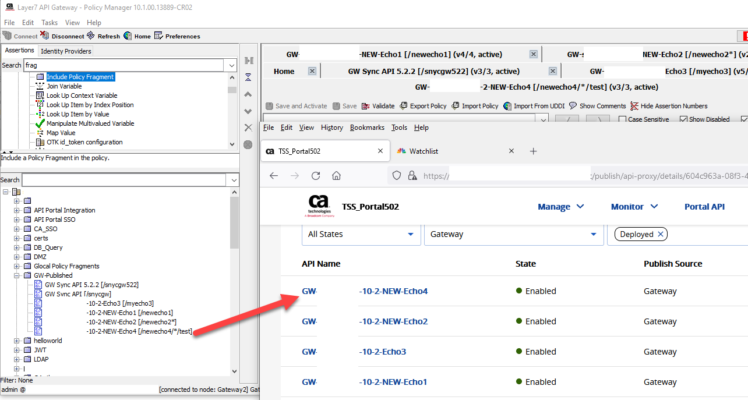
Task: Toggle the Case Sensitive checkbox
Action: (622, 119)
